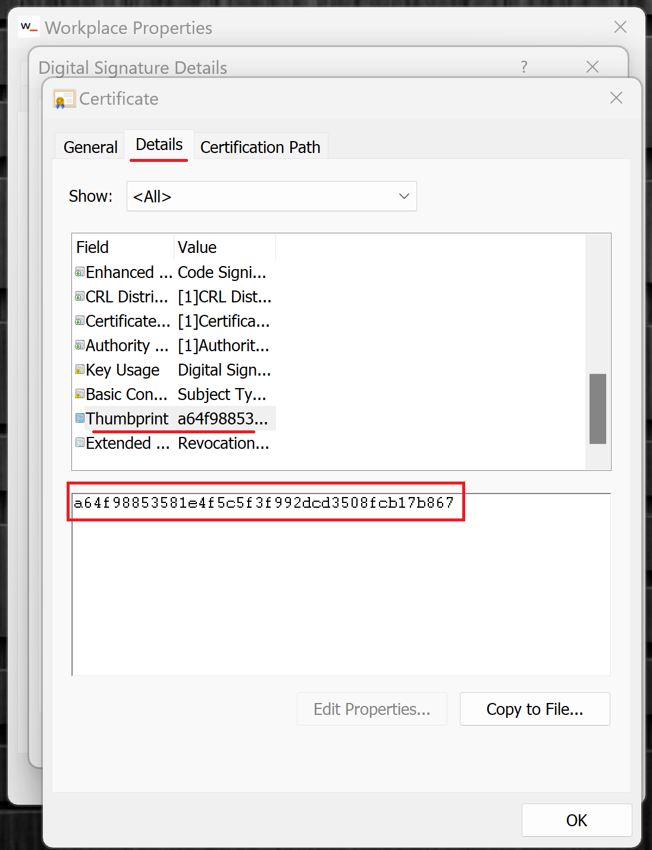Click the Basic Constraints row icon

pyautogui.click(x=80, y=394)
